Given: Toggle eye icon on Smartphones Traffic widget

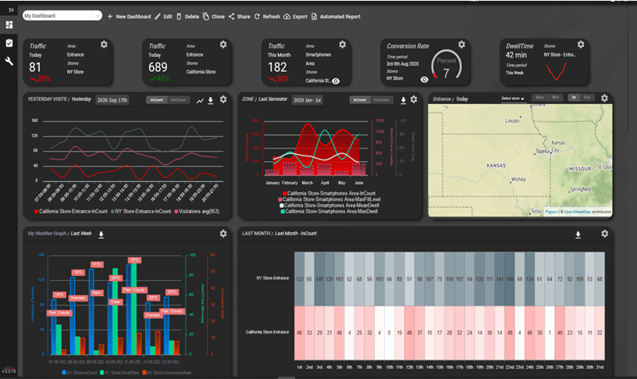Looking at the screenshot, I should [336, 81].
